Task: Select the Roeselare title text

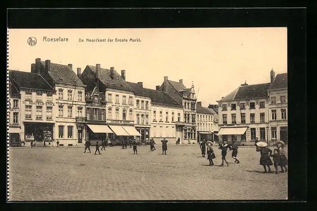Action: coord(55,40)
